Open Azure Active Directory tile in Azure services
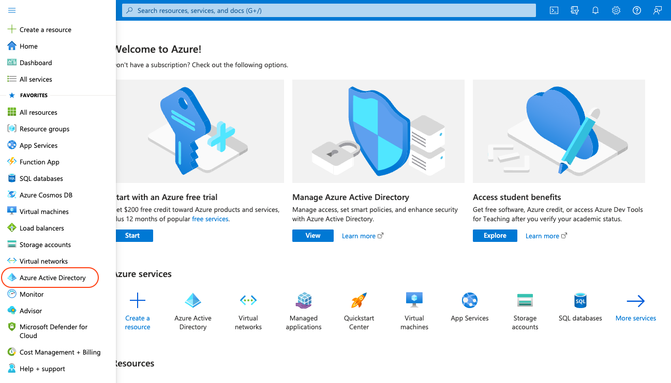The image size is (671, 383). (x=193, y=311)
